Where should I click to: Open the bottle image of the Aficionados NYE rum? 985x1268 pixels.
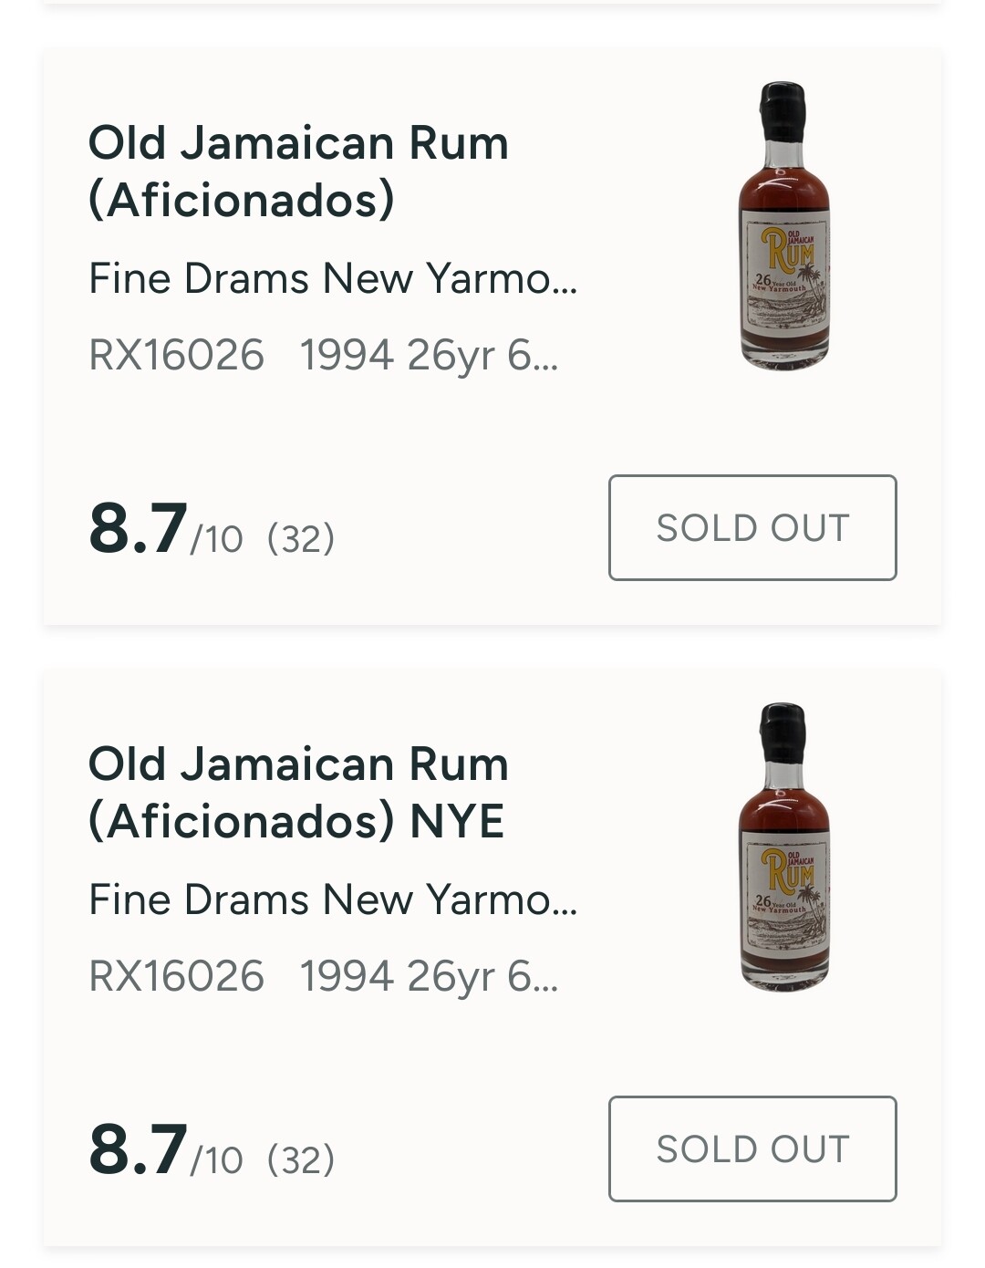pos(784,847)
